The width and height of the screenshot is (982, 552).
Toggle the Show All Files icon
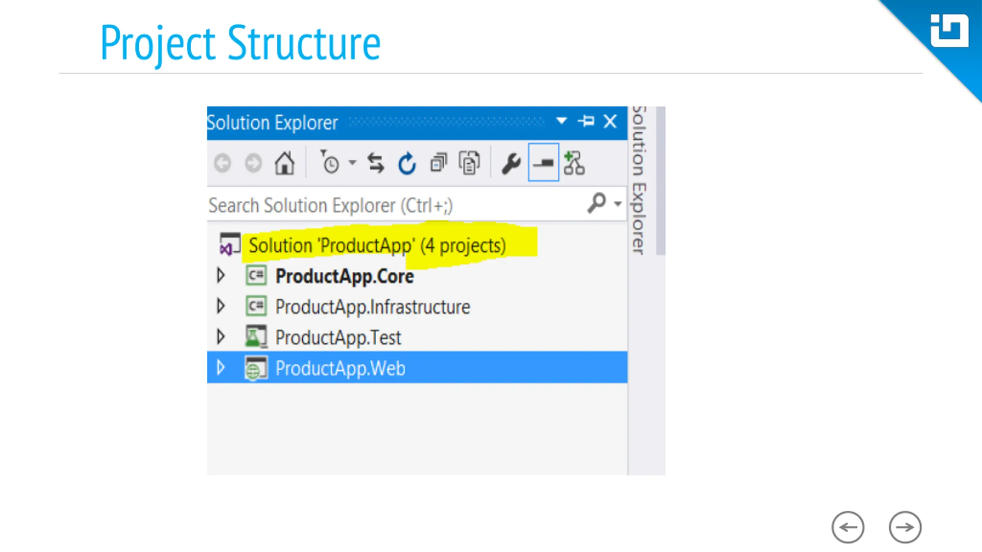click(469, 163)
